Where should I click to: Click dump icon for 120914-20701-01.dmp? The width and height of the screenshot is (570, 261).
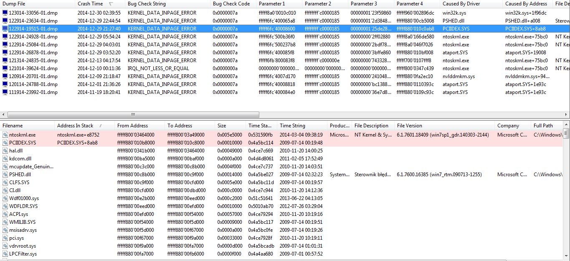click(5, 76)
